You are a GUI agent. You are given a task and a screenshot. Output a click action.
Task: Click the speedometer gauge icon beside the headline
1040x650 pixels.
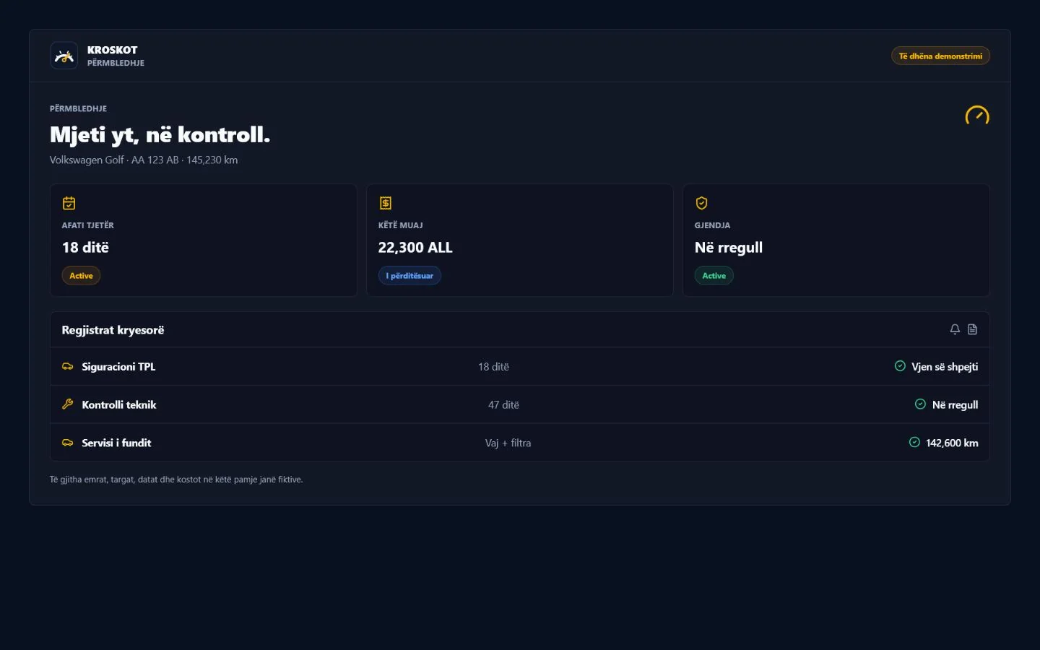pyautogui.click(x=977, y=116)
